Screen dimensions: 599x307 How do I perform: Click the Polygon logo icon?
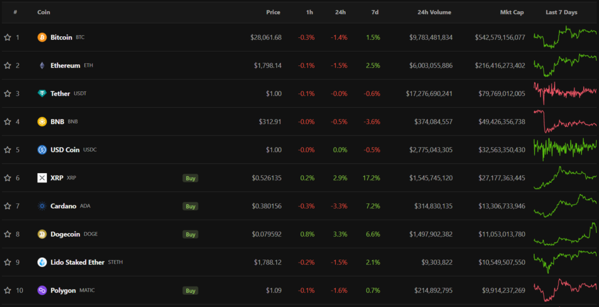pos(42,291)
